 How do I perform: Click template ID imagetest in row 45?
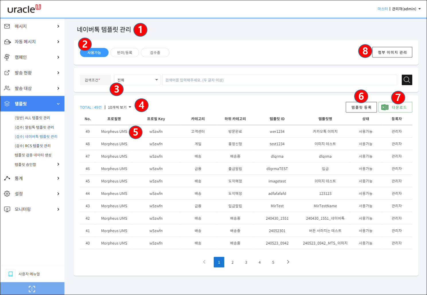tap(277, 181)
